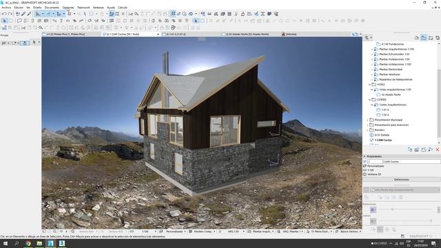Screen dimensions: 441x248
Task: Open the Diseño menu
Action: click(37, 8)
